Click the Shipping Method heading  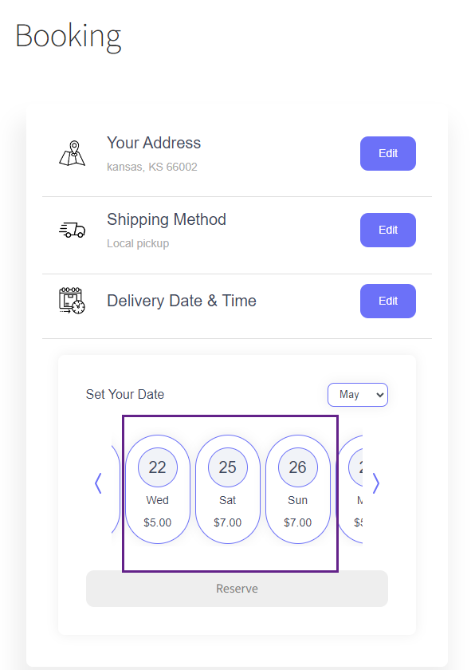point(167,219)
